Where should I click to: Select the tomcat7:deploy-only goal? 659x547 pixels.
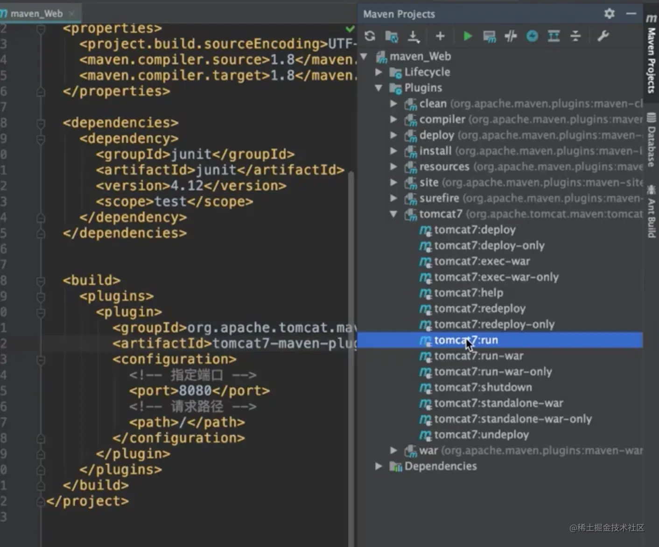pos(489,245)
